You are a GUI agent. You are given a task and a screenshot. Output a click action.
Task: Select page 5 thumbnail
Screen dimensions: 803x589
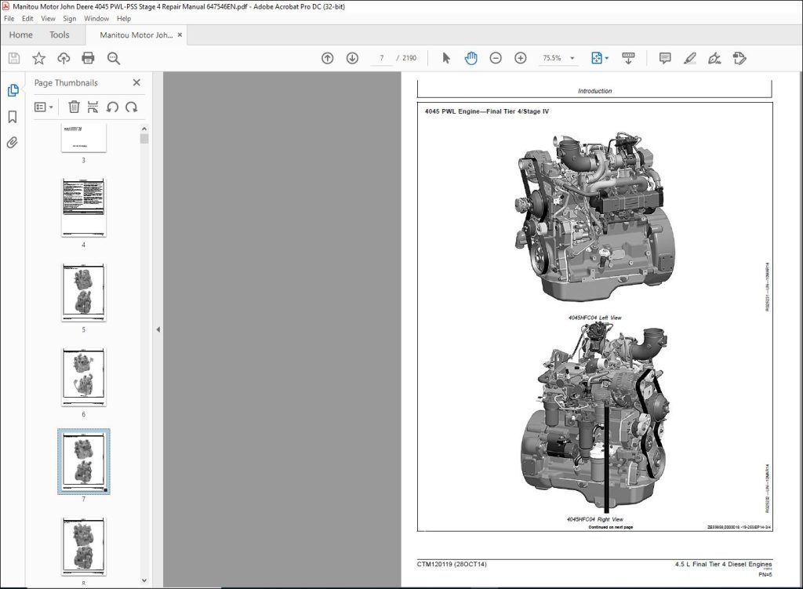tap(83, 293)
